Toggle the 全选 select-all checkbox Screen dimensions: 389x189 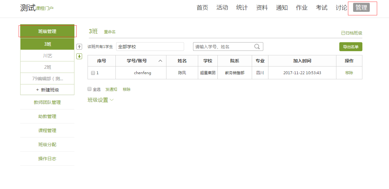89,89
